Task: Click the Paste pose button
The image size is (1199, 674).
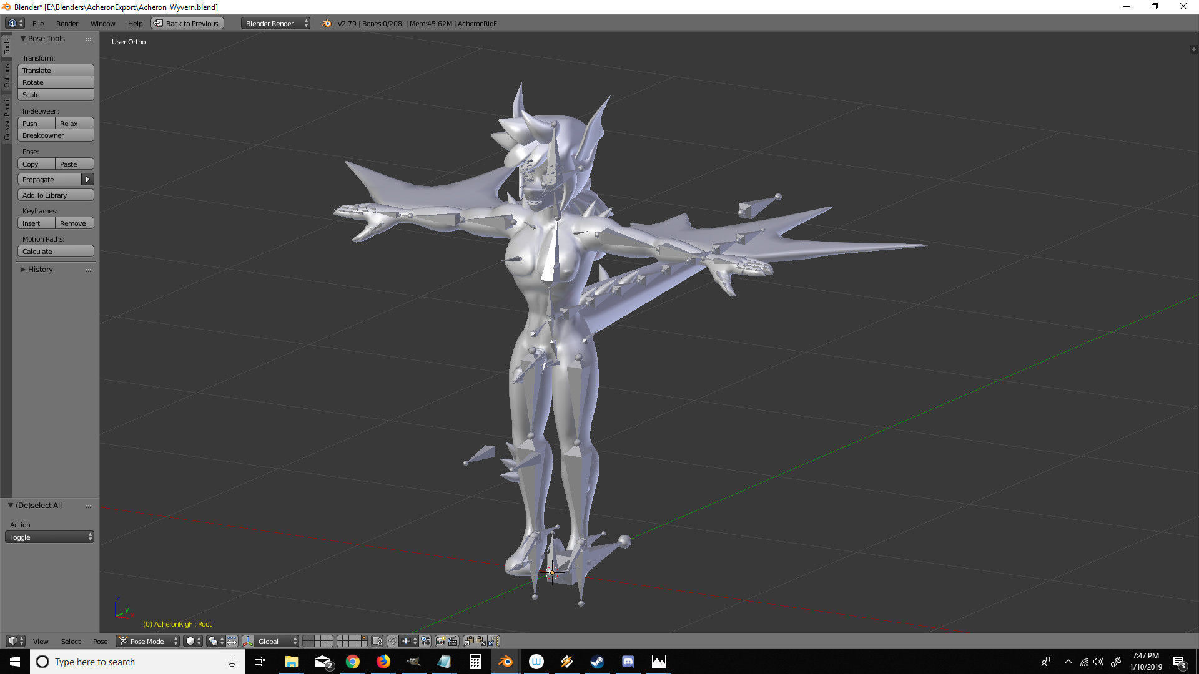Action: pyautogui.click(x=75, y=164)
